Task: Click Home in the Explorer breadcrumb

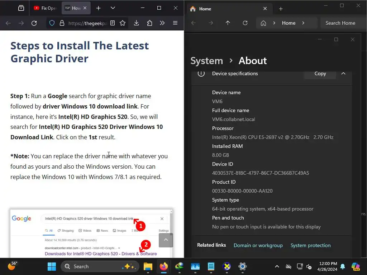Action: 289,23
